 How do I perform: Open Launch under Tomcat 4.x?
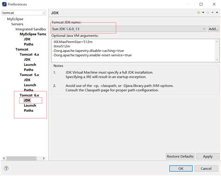[x=30, y=64]
